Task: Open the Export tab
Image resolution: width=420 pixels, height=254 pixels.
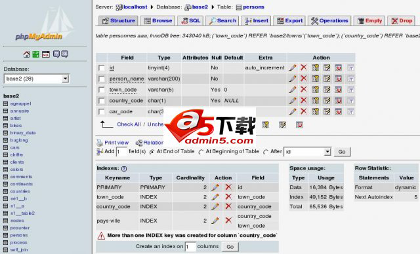Action: (x=289, y=21)
